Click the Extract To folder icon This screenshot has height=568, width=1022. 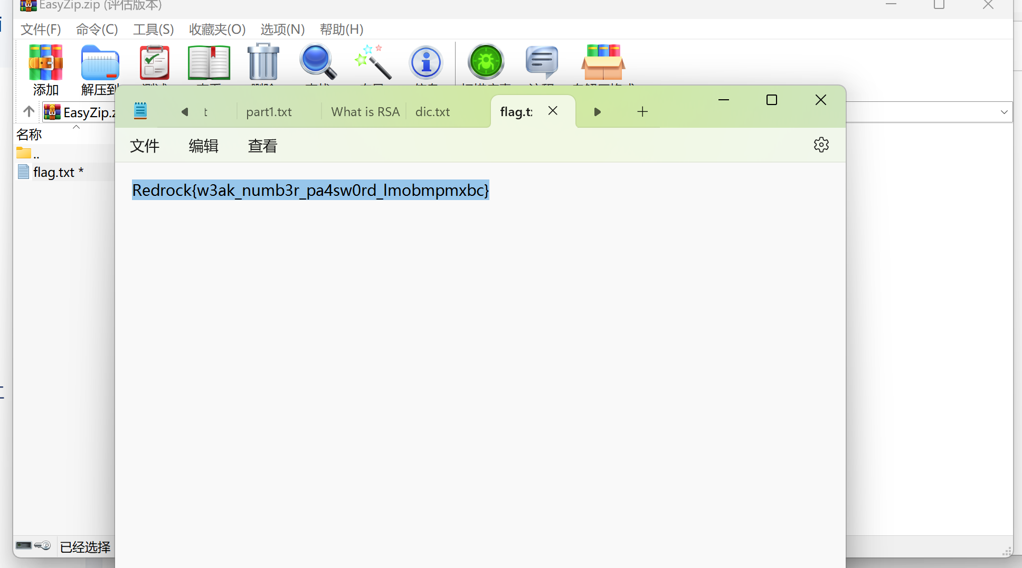click(100, 62)
